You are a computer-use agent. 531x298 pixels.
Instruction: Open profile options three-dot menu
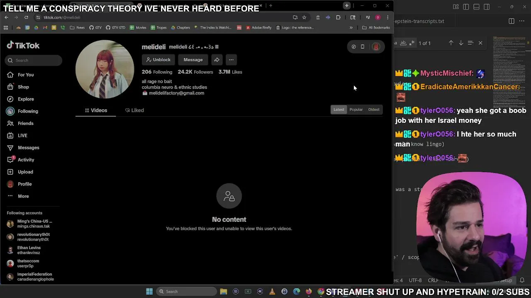[231, 60]
